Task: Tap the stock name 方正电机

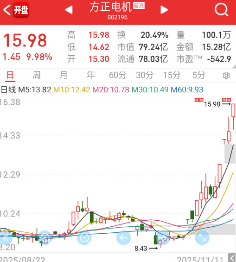Action: point(111,7)
